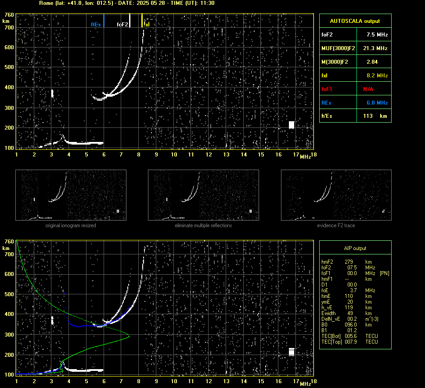Screen dimensions: 425x388
Task: Click the 'original ionogram resized' caption
Action: [71, 225]
